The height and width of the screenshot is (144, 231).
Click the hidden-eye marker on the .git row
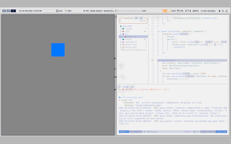pyautogui.click(x=145, y=31)
